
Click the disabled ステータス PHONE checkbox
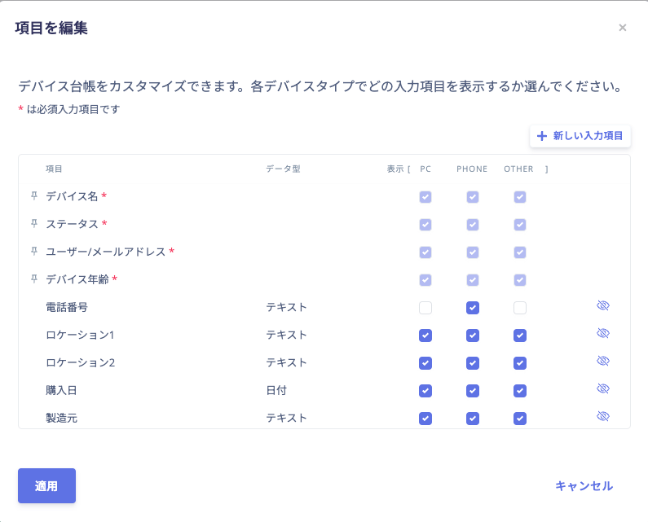point(473,225)
